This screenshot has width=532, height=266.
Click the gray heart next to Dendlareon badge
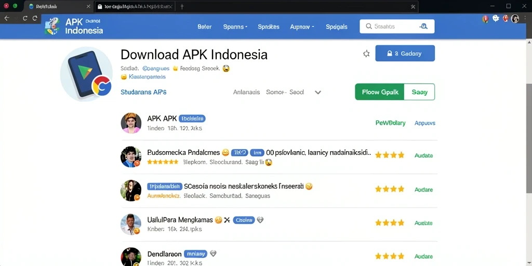pos(213,254)
